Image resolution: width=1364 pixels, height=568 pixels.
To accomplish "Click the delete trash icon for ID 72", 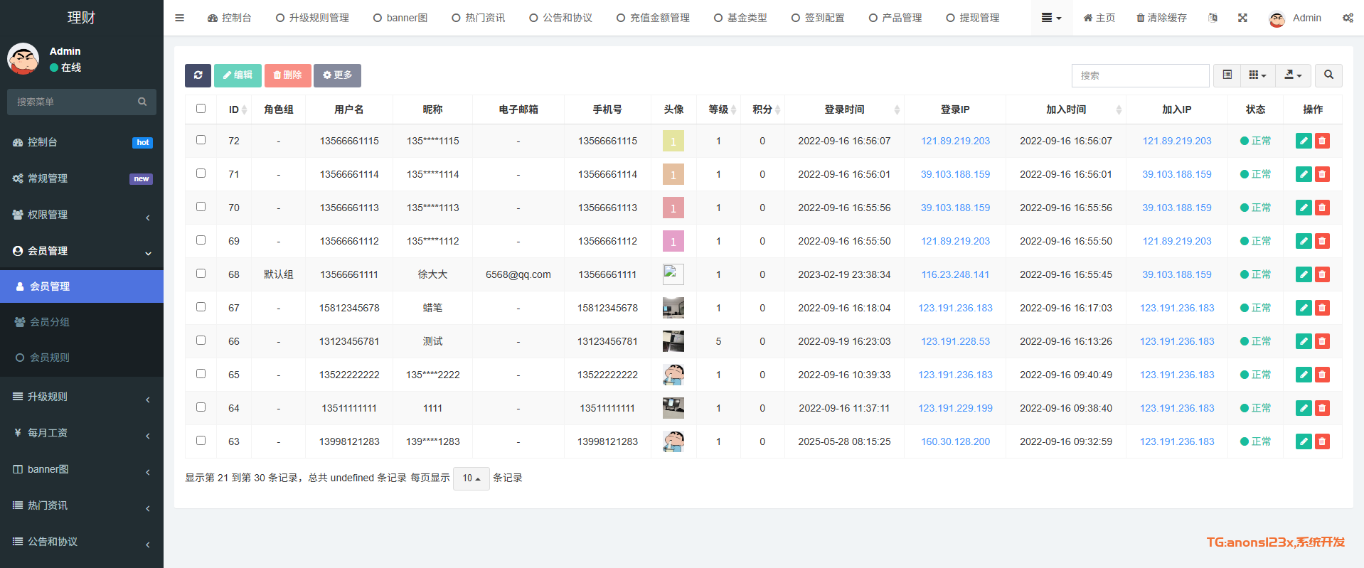I will (1322, 141).
